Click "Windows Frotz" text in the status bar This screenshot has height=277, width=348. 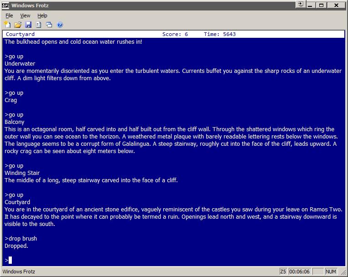click(x=19, y=272)
